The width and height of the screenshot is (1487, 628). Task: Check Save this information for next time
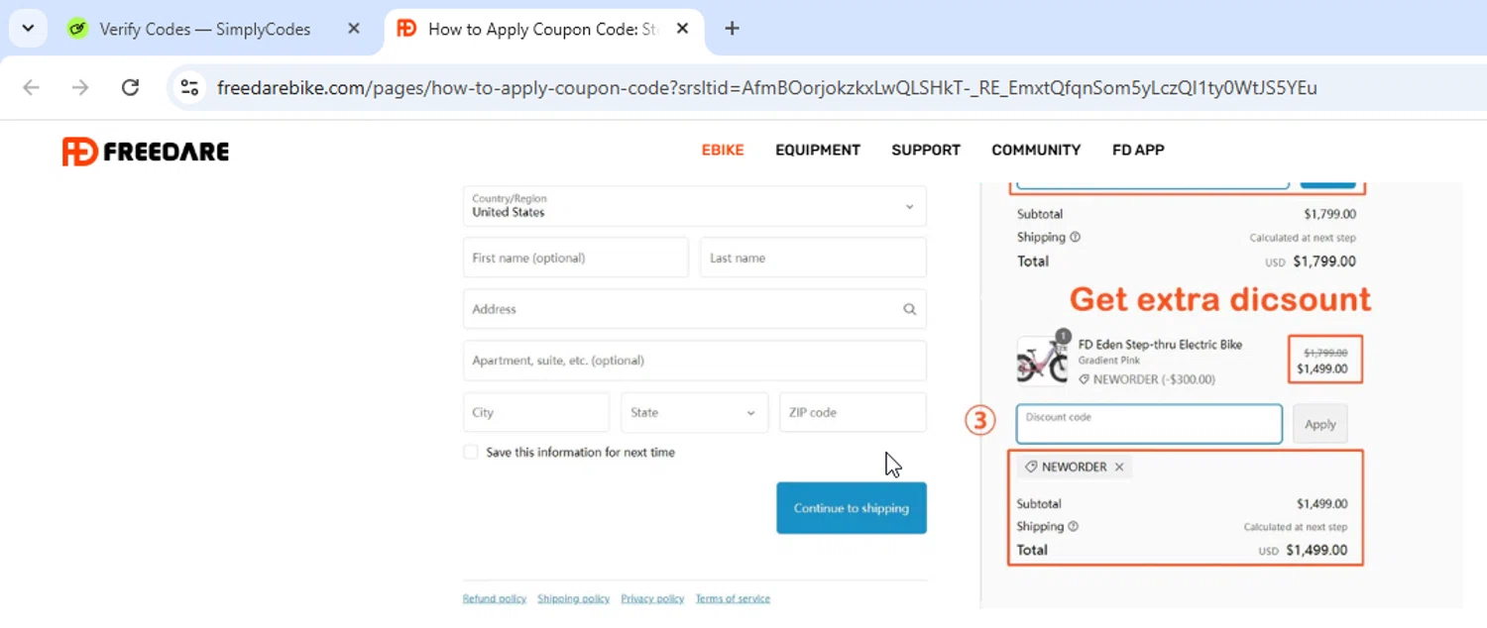471,452
